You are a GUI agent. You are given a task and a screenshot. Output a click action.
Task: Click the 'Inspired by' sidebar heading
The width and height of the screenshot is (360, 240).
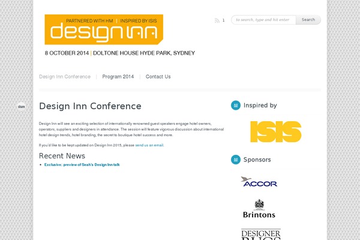260,106
